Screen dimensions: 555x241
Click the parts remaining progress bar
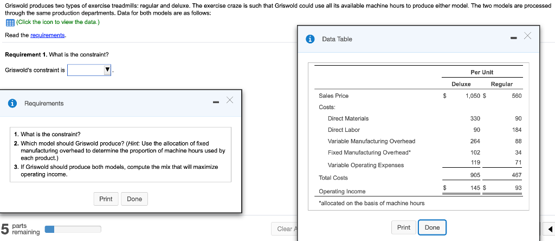[x=73, y=229]
